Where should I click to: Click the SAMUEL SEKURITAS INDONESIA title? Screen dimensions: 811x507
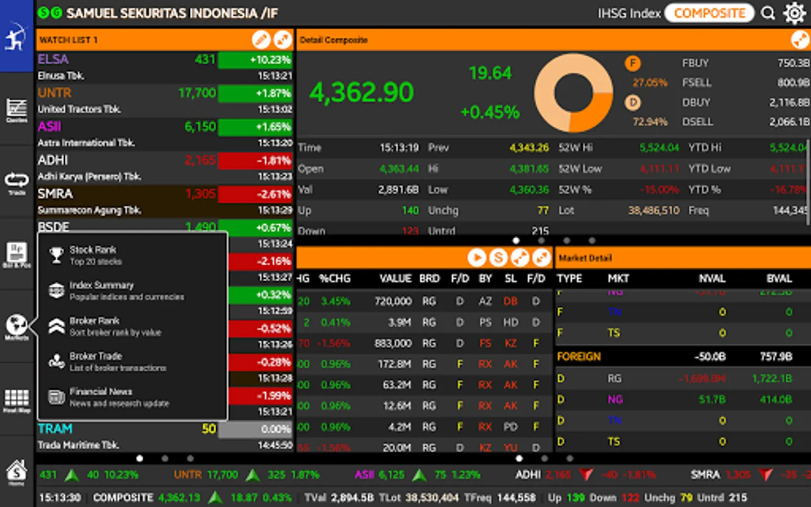(x=172, y=13)
